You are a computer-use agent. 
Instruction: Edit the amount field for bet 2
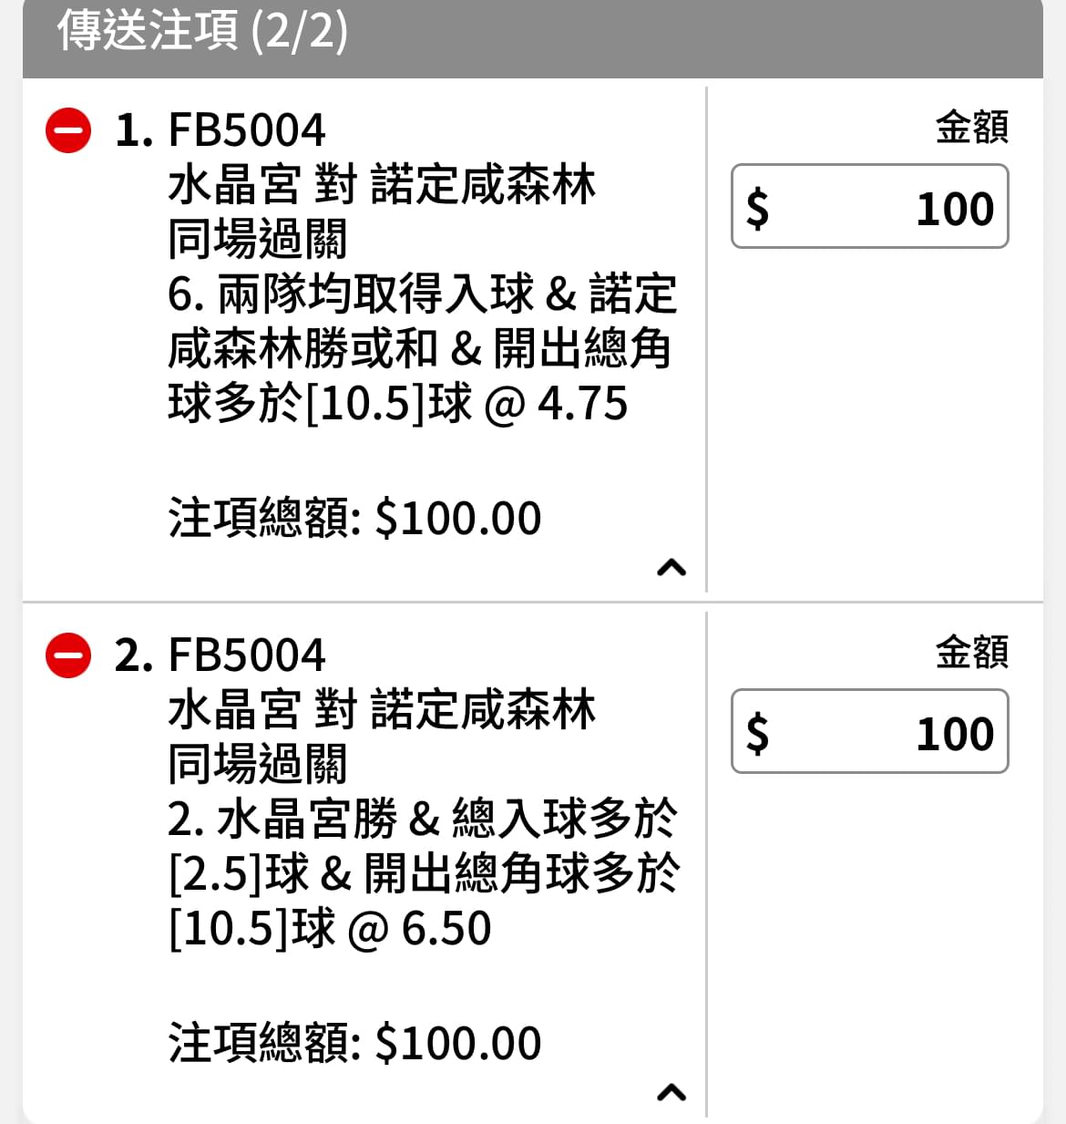click(x=869, y=731)
